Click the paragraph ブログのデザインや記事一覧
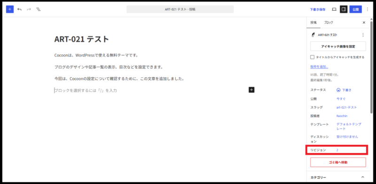Screen dimensions: 376x184 pos(109,67)
